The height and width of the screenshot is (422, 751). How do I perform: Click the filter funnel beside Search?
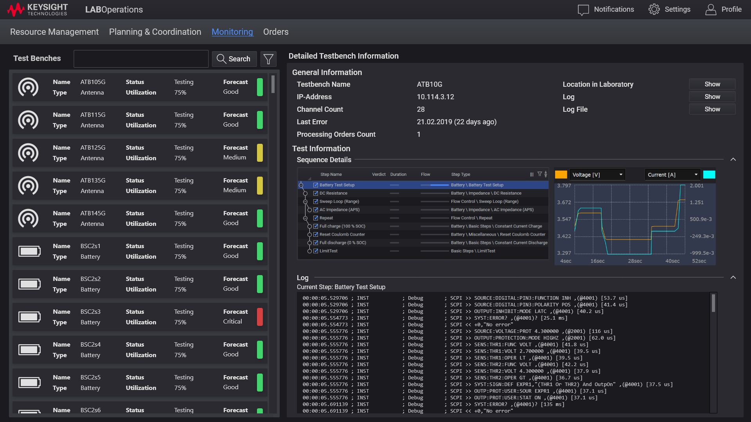pyautogui.click(x=268, y=59)
